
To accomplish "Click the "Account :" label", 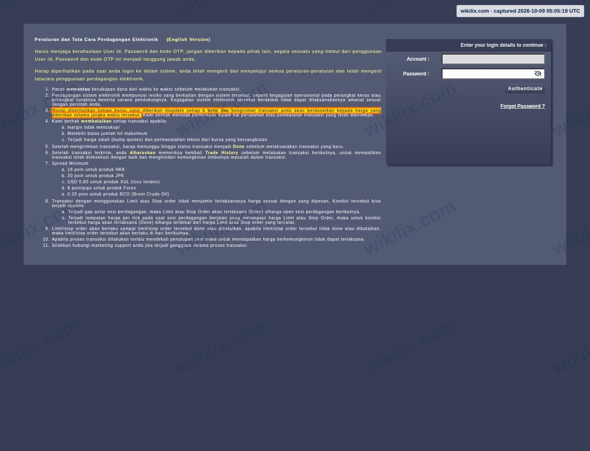I will pos(418,59).
